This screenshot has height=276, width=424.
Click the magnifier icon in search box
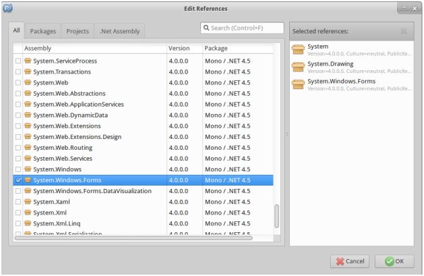click(x=206, y=28)
